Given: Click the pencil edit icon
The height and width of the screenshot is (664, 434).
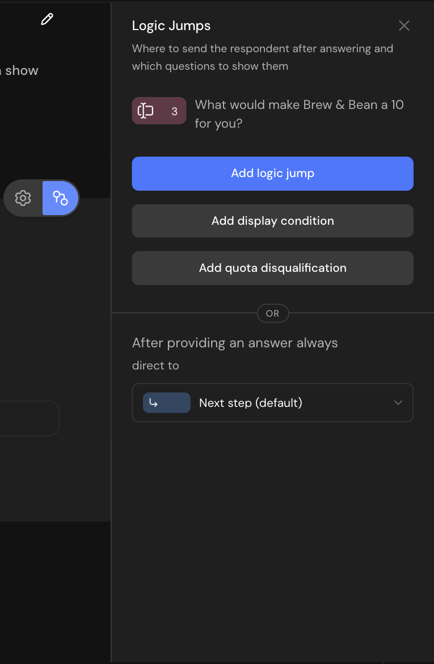Looking at the screenshot, I should 47,19.
